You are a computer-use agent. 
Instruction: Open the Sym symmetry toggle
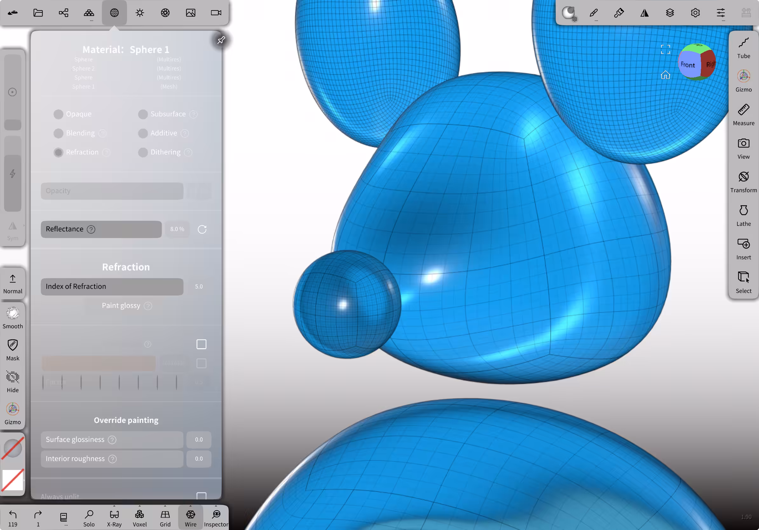tap(13, 231)
